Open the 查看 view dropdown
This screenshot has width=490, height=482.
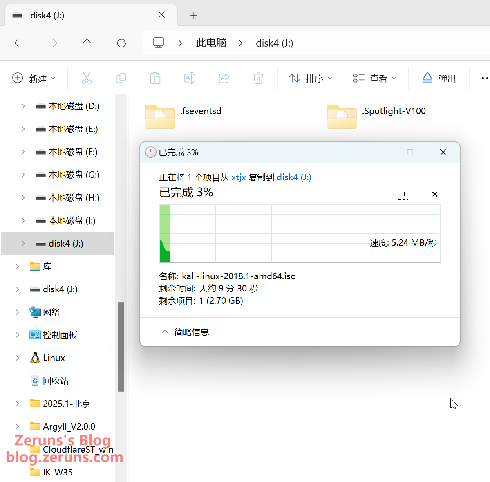point(374,78)
